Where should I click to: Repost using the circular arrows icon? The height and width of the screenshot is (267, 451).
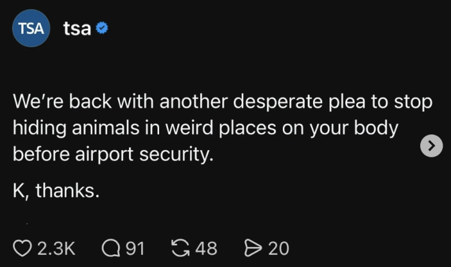click(183, 248)
